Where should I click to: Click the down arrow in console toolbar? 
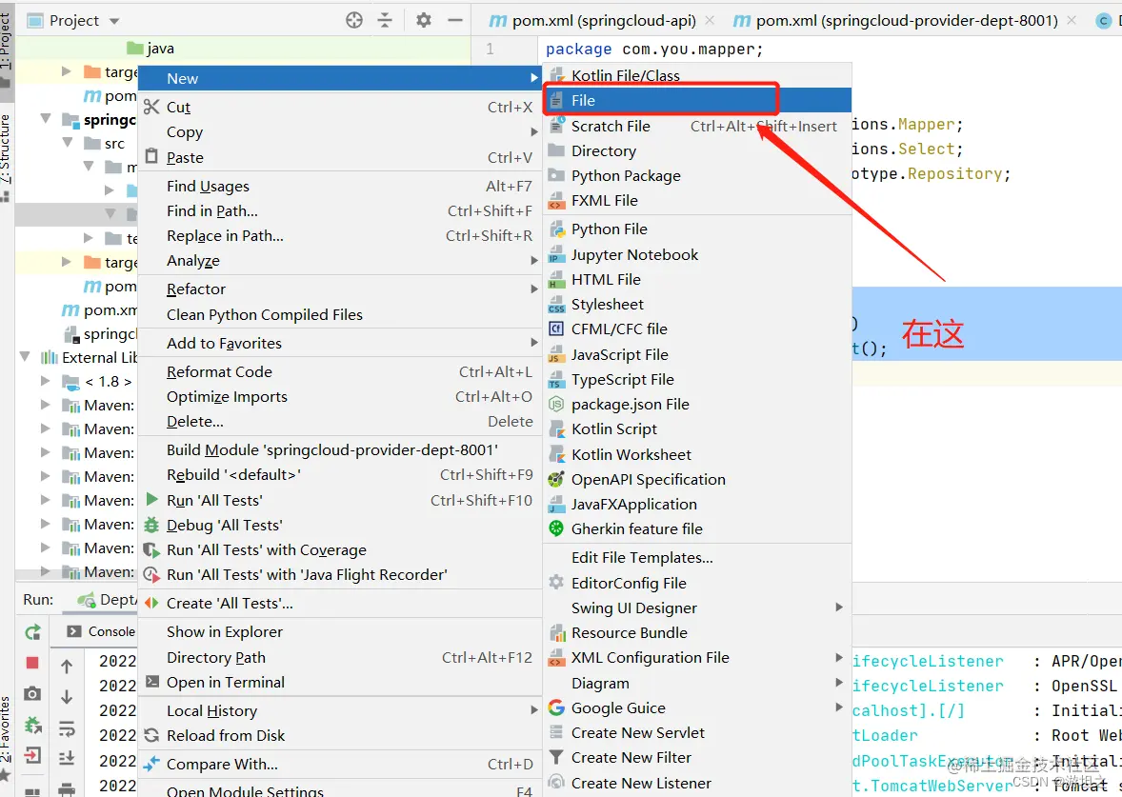tap(67, 697)
